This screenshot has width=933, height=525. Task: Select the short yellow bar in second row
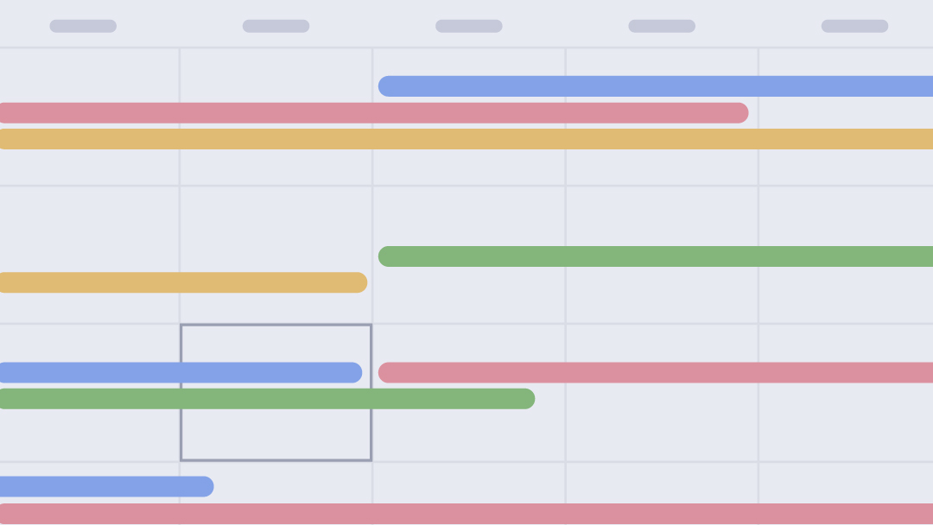[x=181, y=282]
